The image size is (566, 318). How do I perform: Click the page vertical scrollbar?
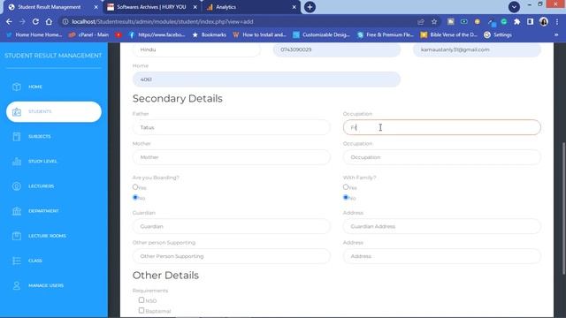point(563,209)
